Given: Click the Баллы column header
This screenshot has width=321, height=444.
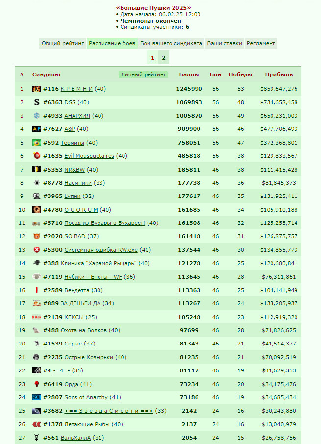Looking at the screenshot, I should (x=189, y=75).
